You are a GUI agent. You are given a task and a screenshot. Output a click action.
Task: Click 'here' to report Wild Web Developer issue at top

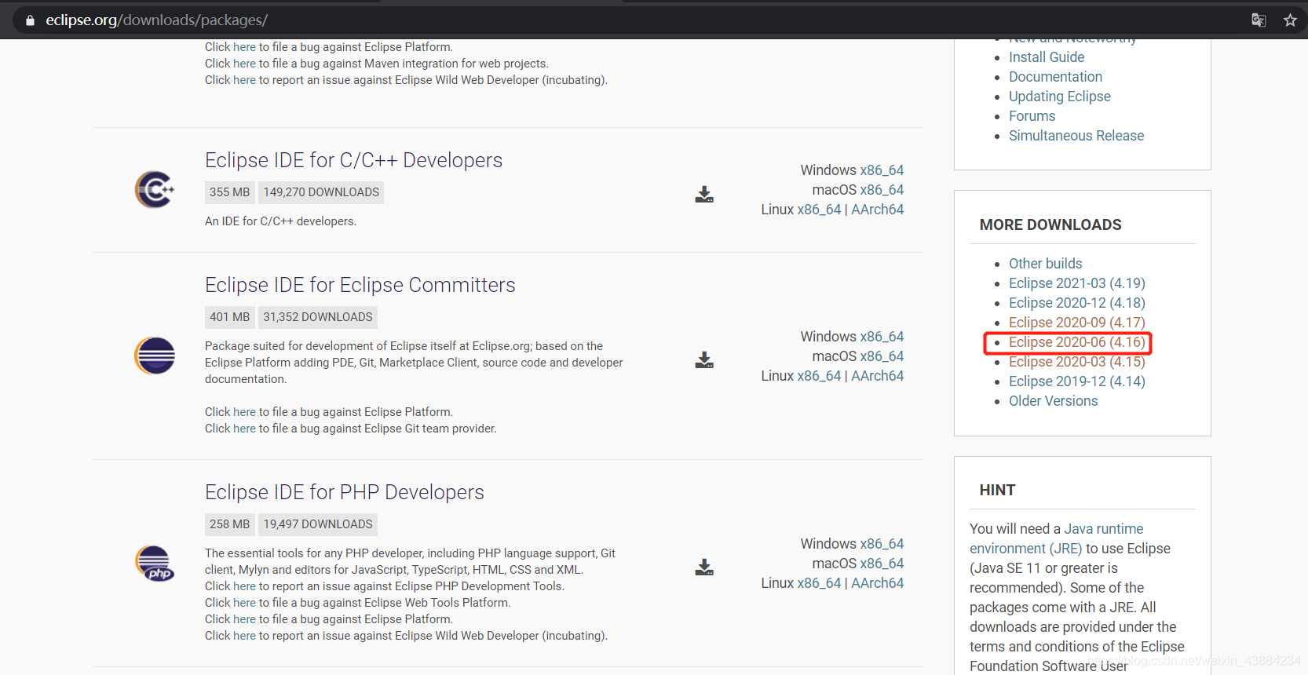(244, 80)
